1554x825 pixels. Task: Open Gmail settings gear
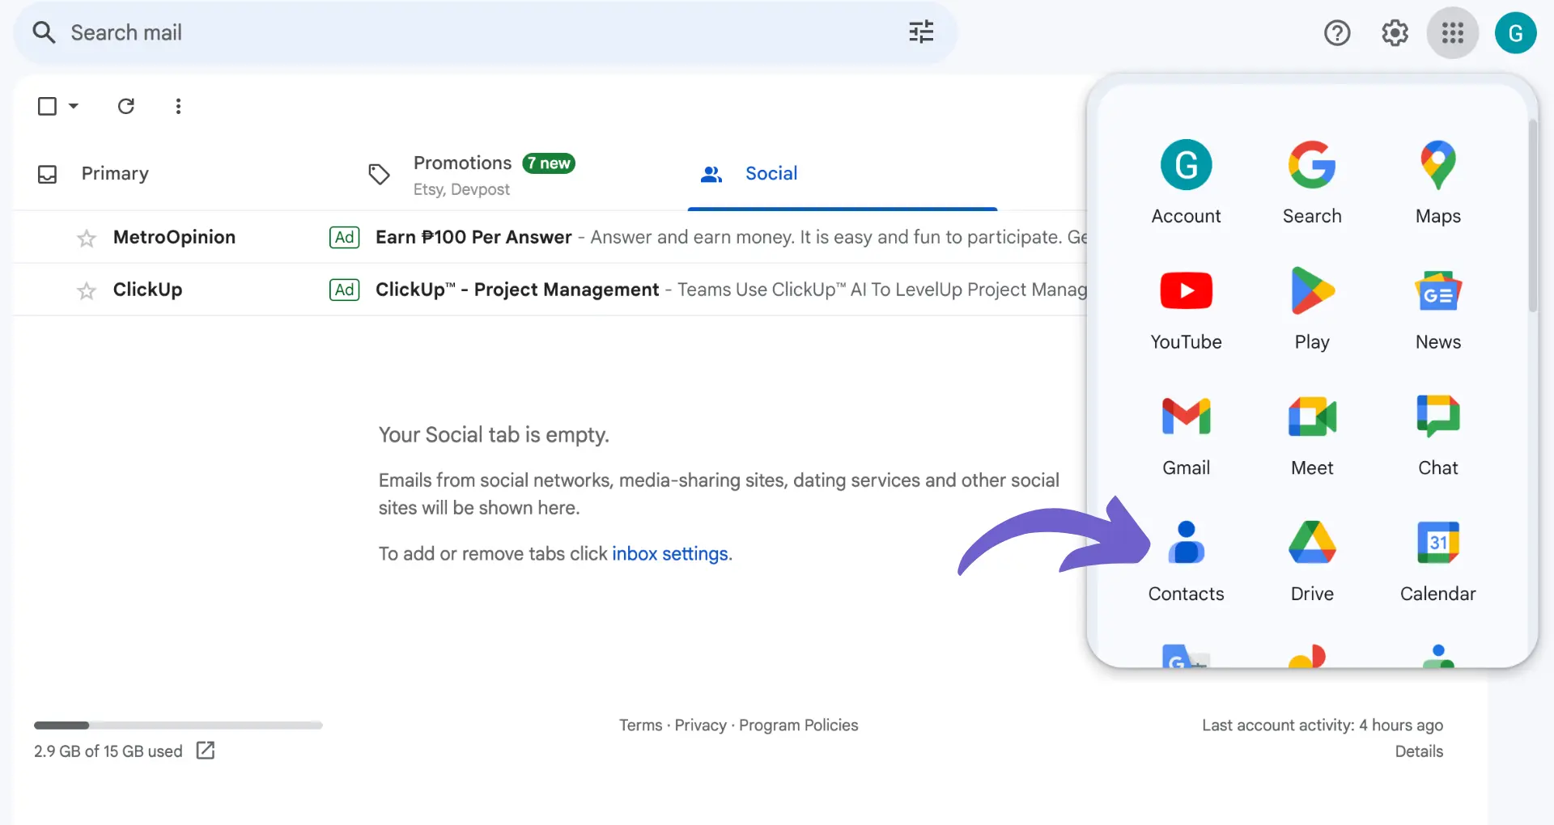[1395, 33]
